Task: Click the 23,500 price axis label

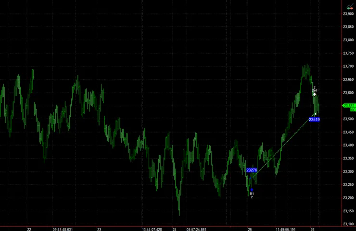Action: (x=348, y=119)
